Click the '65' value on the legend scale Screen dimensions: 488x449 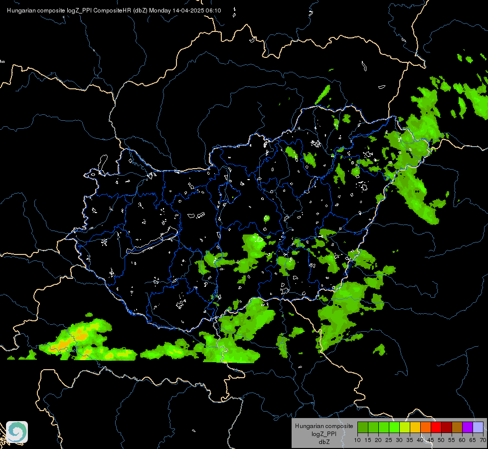click(473, 440)
